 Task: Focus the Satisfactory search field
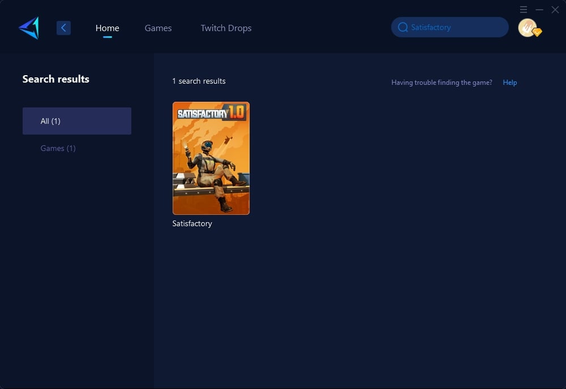click(x=450, y=27)
